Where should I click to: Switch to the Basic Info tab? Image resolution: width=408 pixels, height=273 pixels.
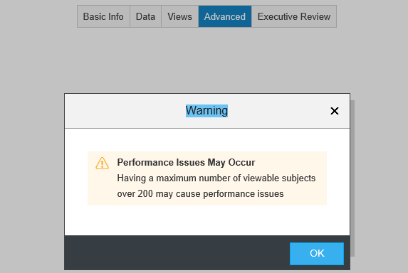click(x=103, y=16)
